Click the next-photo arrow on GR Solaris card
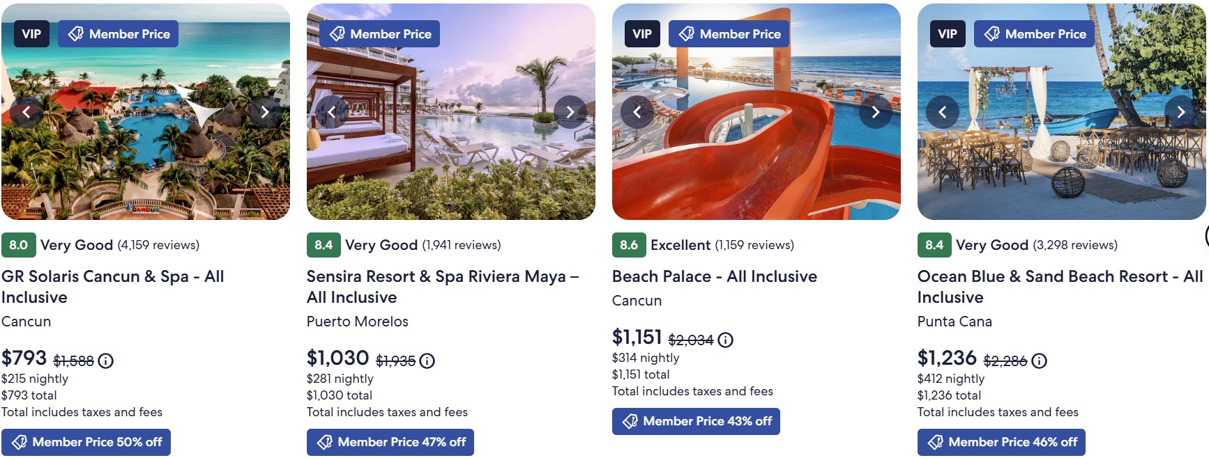This screenshot has height=458, width=1209. click(265, 111)
